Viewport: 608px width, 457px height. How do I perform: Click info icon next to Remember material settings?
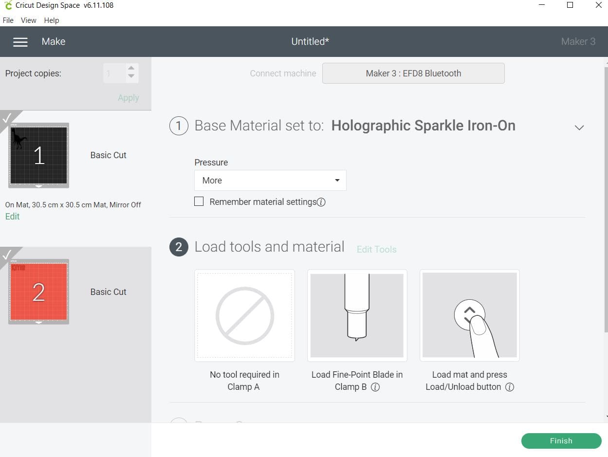tap(321, 202)
